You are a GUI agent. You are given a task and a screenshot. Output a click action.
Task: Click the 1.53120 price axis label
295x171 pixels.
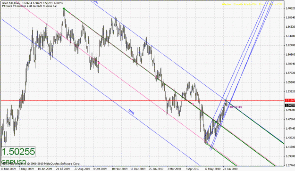pos(290,91)
